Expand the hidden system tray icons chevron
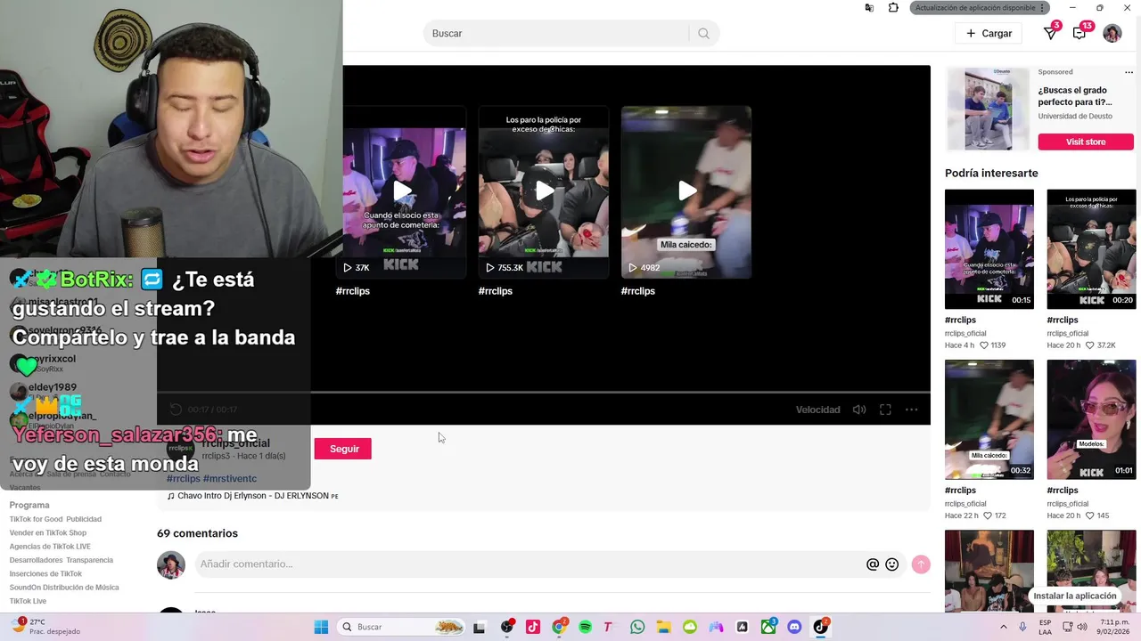 (x=1004, y=627)
